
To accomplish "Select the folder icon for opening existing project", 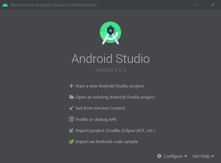I will click(71, 97).
